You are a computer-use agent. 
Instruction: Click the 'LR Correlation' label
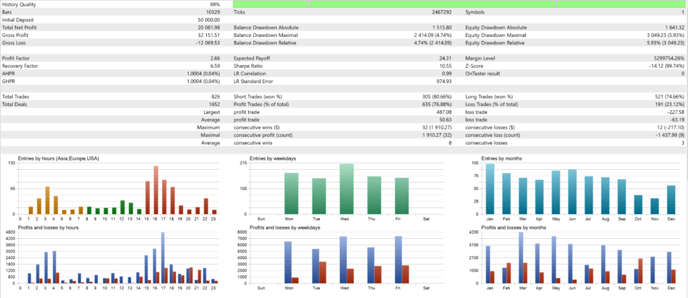coord(250,74)
